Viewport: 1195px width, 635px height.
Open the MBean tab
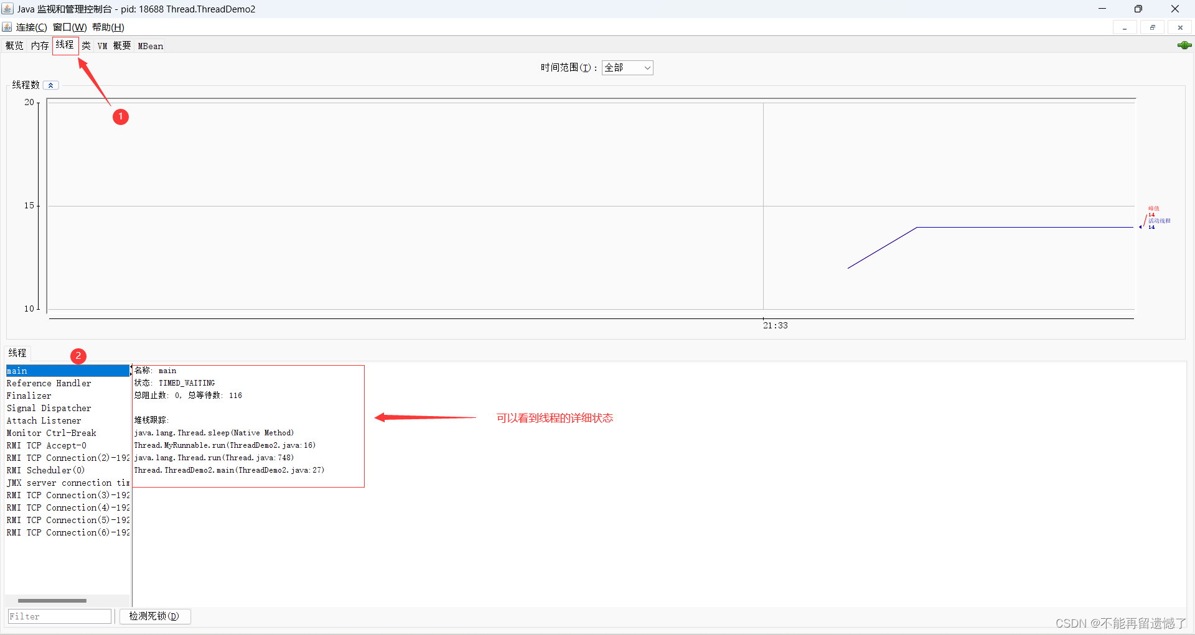(151, 46)
